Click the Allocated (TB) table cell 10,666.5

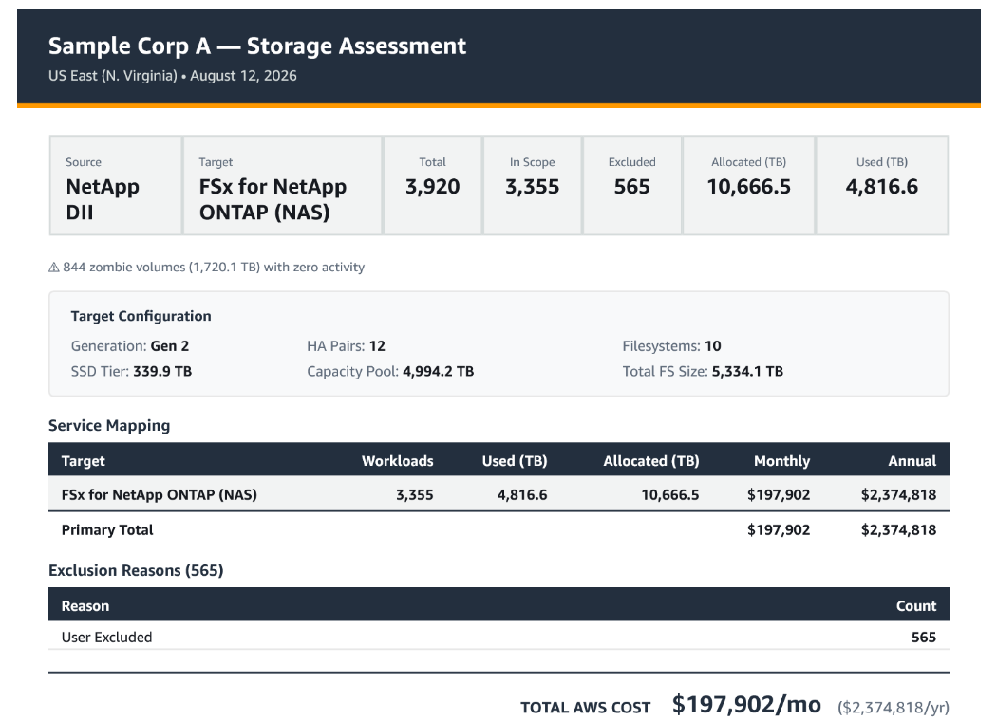[670, 495]
